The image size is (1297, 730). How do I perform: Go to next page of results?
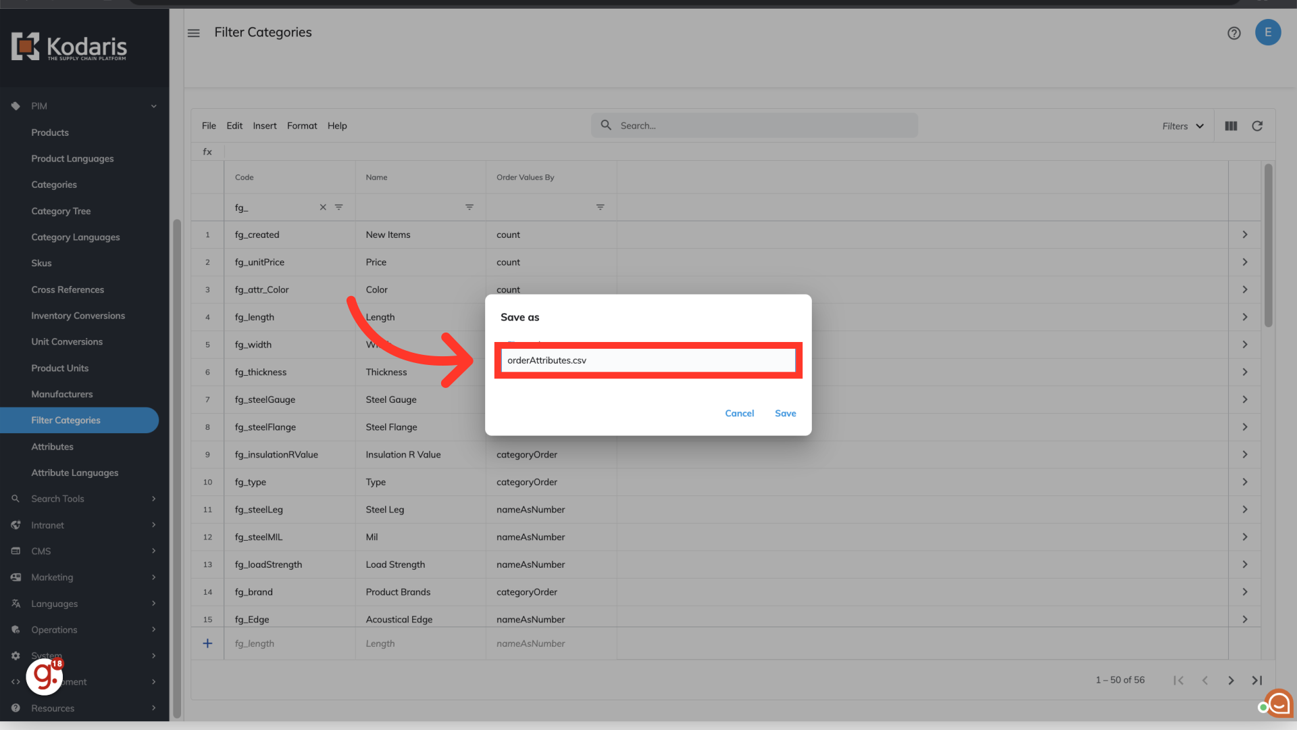tap(1231, 681)
